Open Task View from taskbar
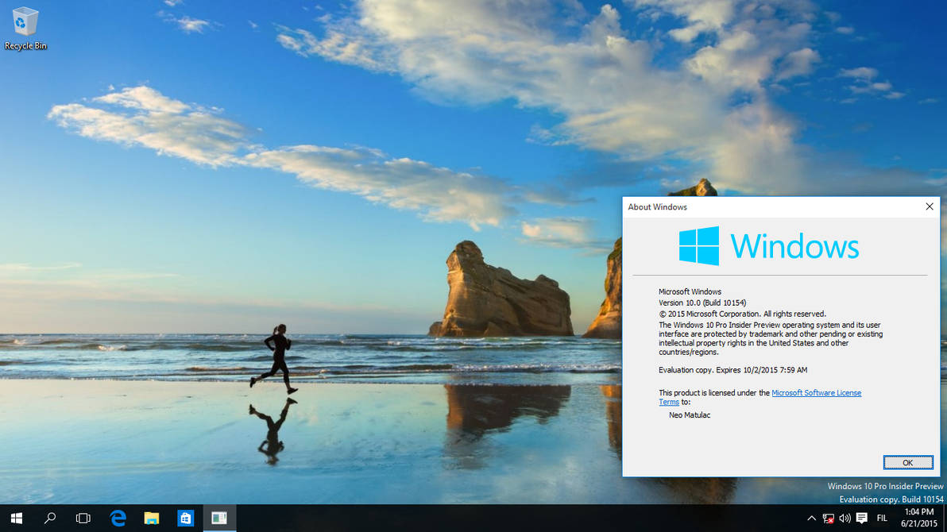Viewport: 947px width, 532px height. tap(83, 519)
